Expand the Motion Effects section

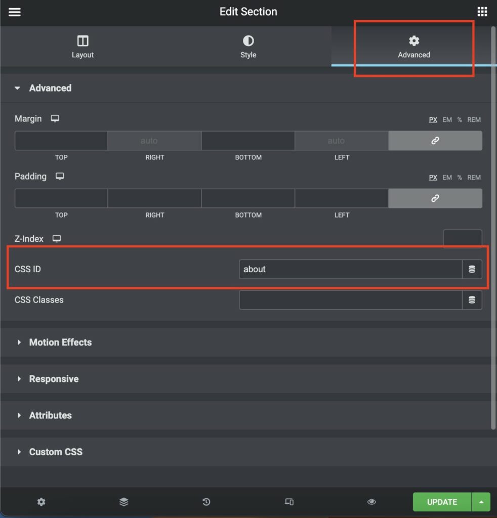[x=245, y=342]
